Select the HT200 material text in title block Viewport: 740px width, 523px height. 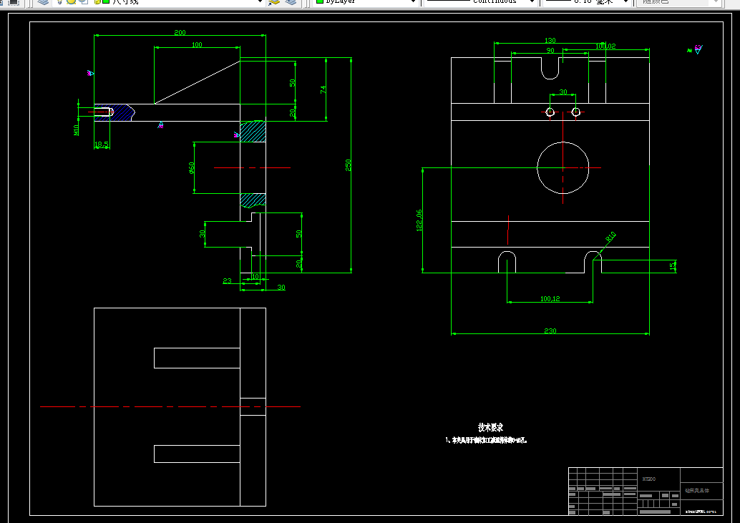pos(649,479)
